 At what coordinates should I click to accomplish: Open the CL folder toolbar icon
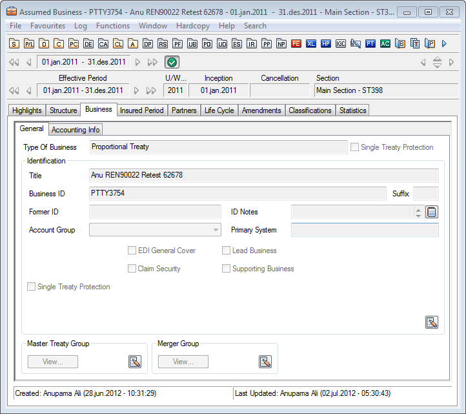(118, 44)
